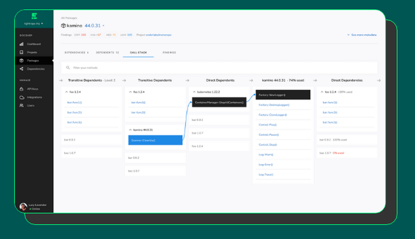Viewport: 415px width, 239px height.
Task: Open the Projects icon in sidebar
Action: pos(22,52)
